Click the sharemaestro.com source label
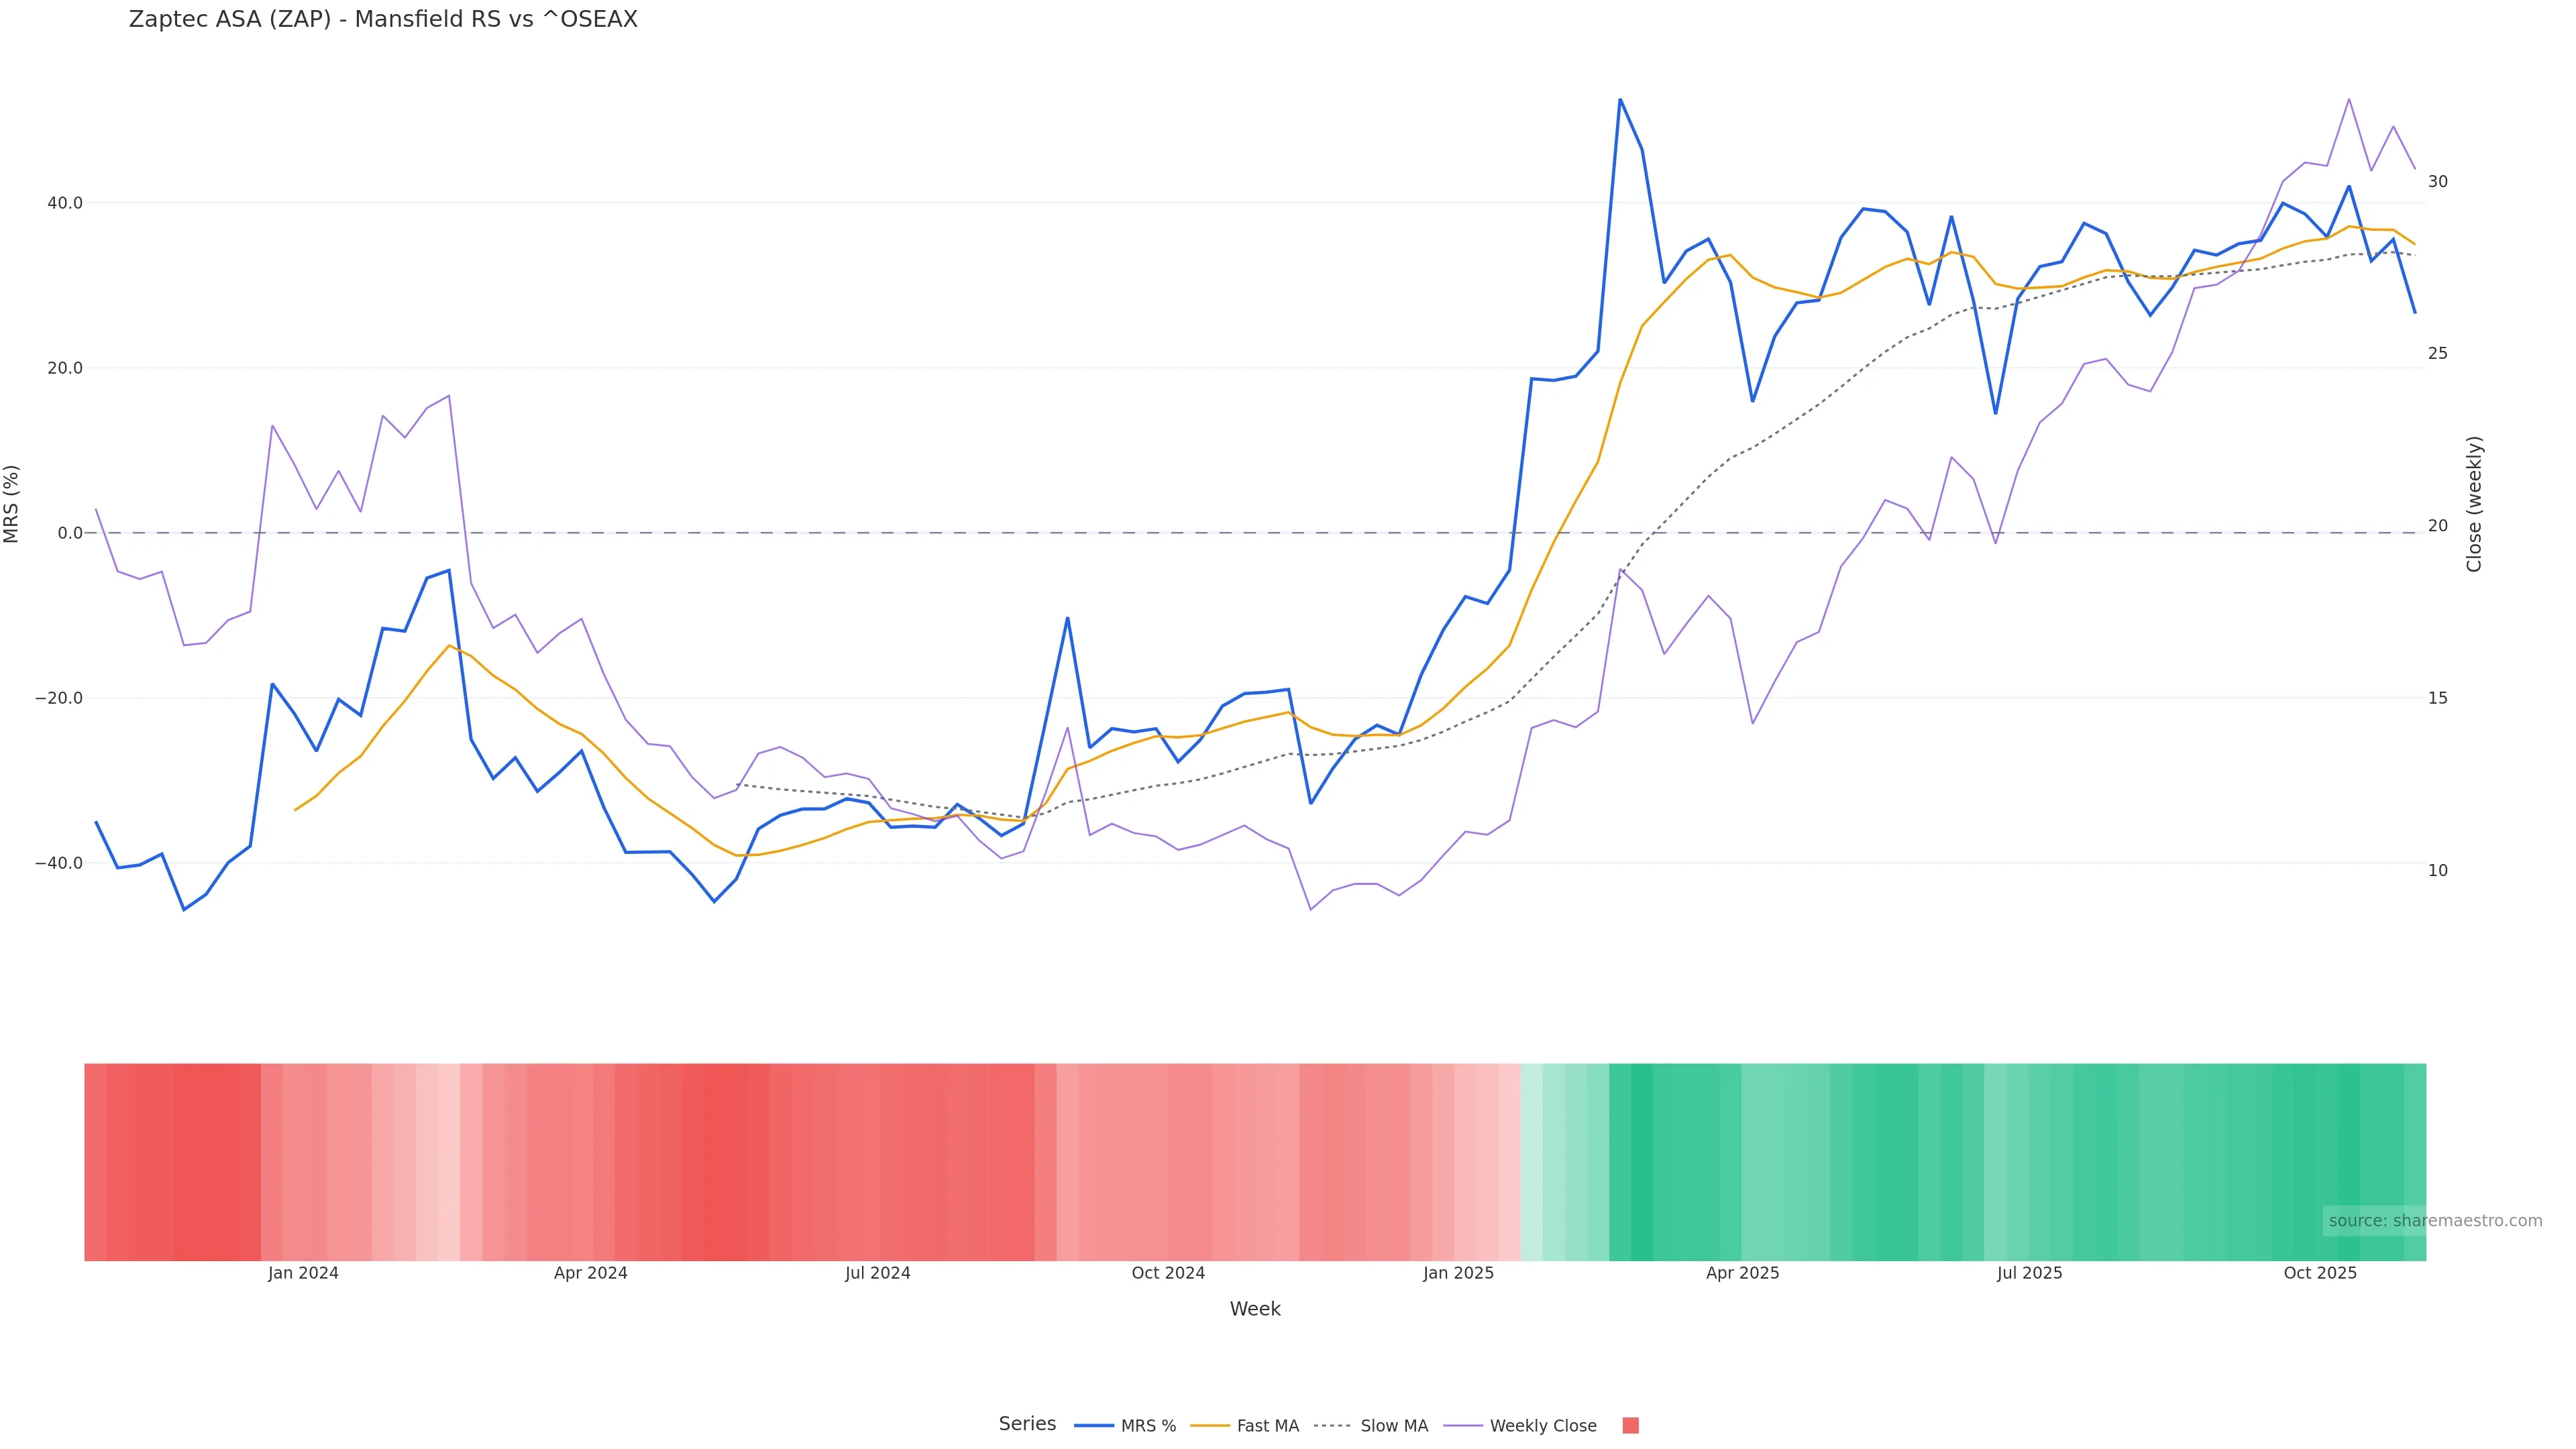 (x=2434, y=1220)
